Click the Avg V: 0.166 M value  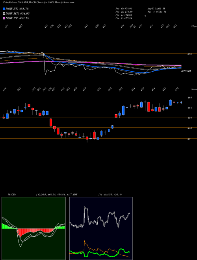click(156, 8)
